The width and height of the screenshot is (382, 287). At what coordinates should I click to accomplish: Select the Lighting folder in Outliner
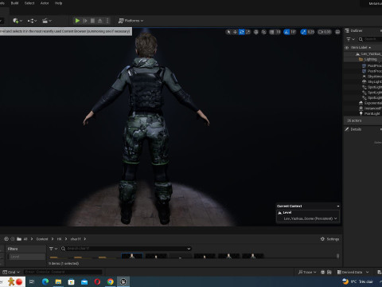pyautogui.click(x=370, y=59)
